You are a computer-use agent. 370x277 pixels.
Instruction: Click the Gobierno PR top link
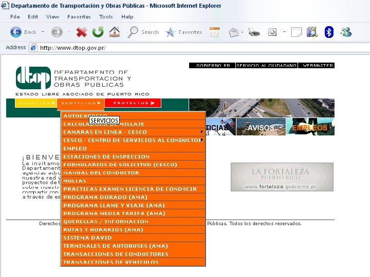tap(212, 66)
